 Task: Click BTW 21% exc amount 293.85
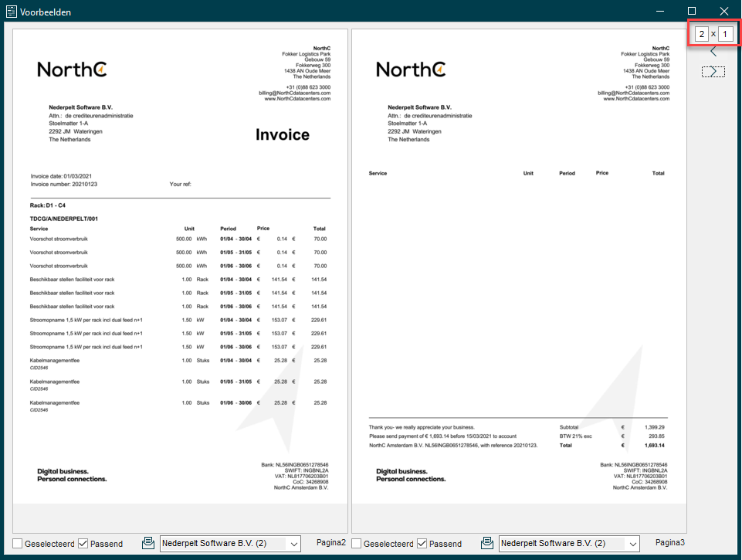coord(656,436)
